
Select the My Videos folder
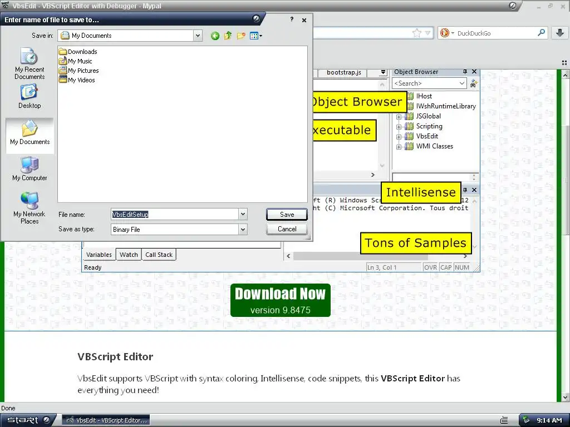click(77, 80)
